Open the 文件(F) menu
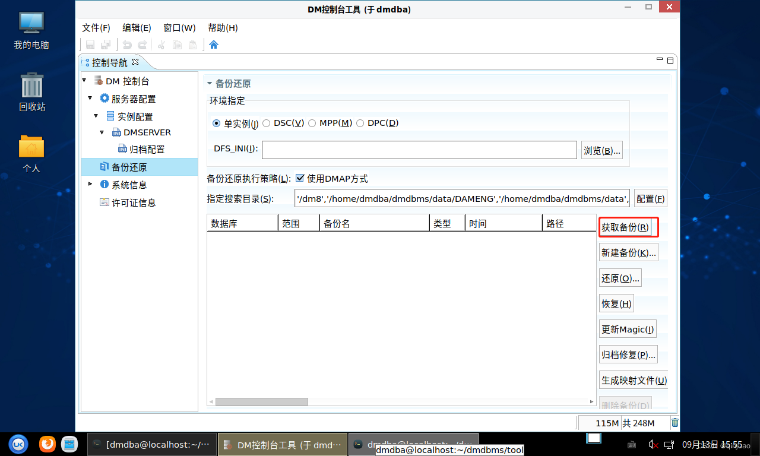This screenshot has width=760, height=456. tap(96, 28)
